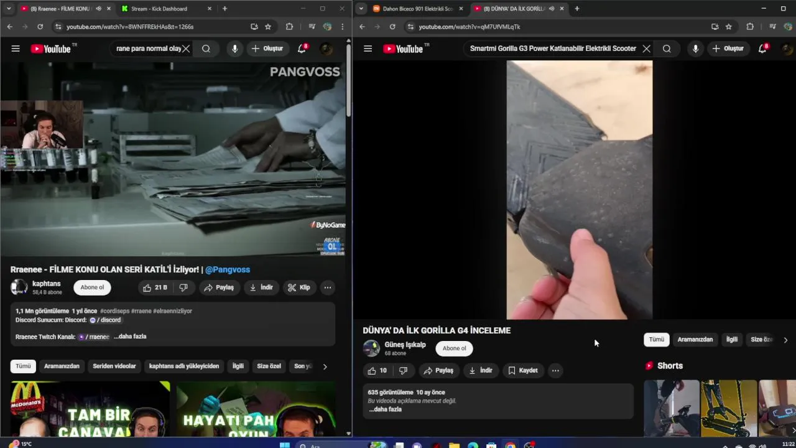Open TAM BİR CANAVAR video thumbnail
The height and width of the screenshot is (448, 796).
click(90, 409)
